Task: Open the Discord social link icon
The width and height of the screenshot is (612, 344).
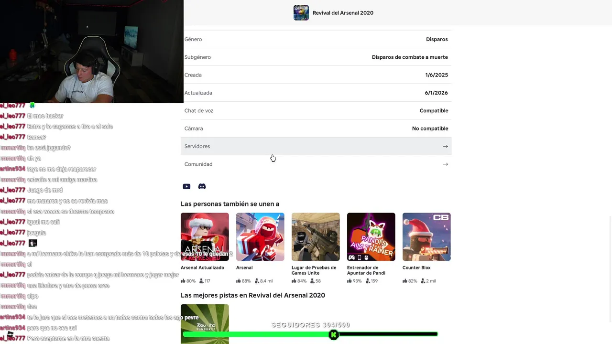Action: coord(202,186)
